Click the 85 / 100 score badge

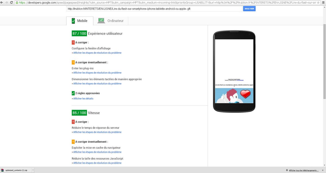click(x=79, y=113)
